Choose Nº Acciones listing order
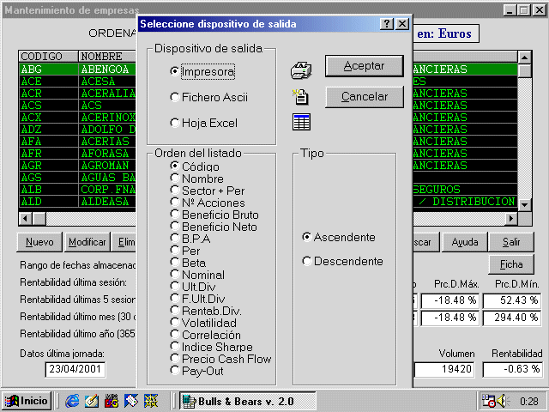Image resolution: width=549 pixels, height=412 pixels. click(208, 203)
